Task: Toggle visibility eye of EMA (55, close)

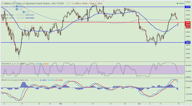Action: tap(18, 18)
